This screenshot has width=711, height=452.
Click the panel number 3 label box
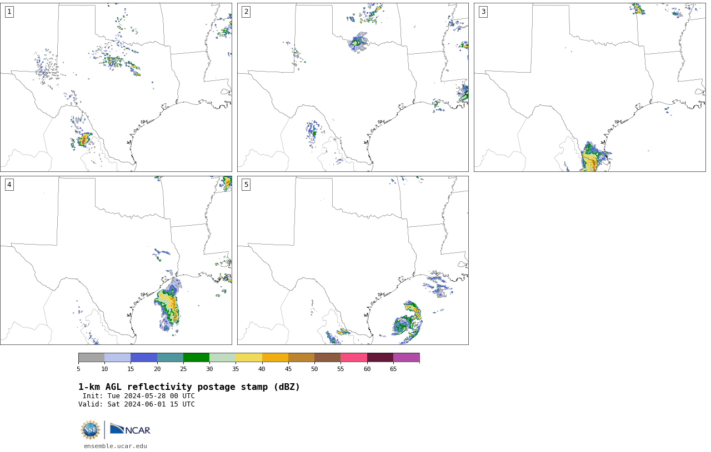coord(483,12)
